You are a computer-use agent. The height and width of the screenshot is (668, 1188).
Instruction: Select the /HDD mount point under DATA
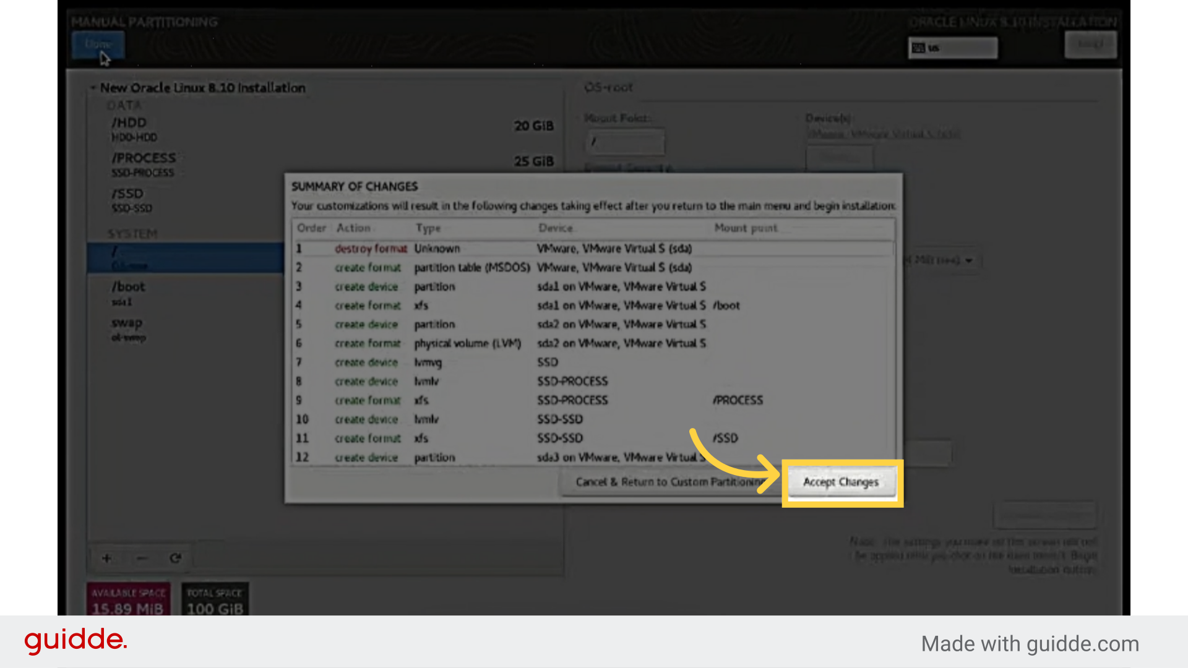click(x=129, y=122)
